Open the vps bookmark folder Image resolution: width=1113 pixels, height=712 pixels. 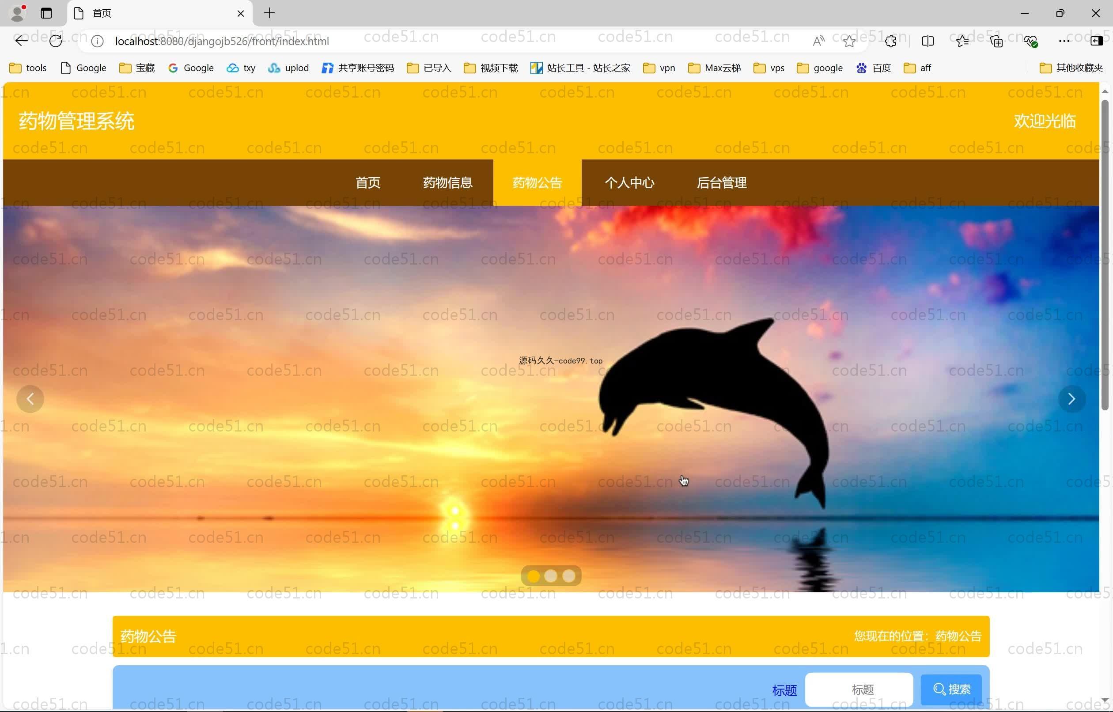point(769,68)
